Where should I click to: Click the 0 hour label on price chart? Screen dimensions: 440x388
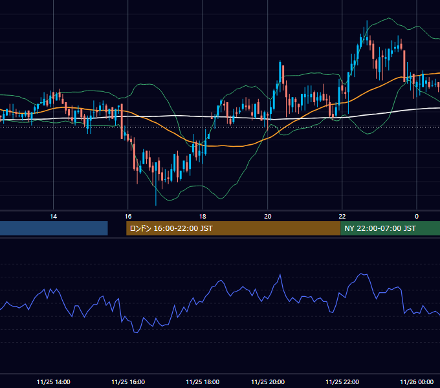coord(417,217)
